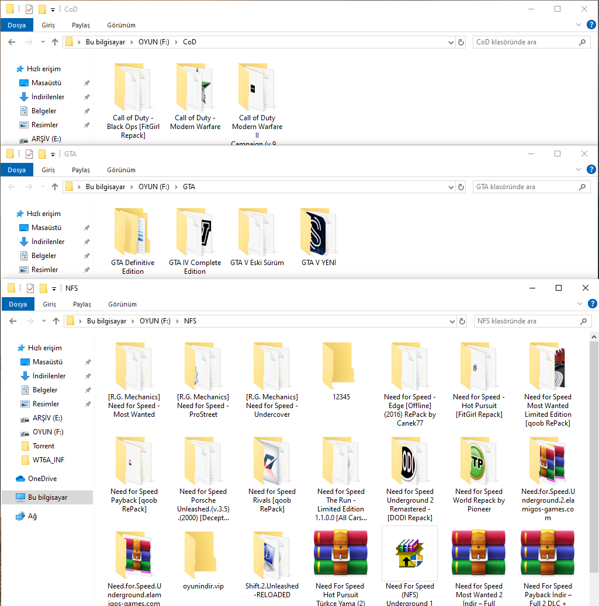The height and width of the screenshot is (606, 599).
Task: Select Need For Speed Payback İndir archive
Action: pos(548,567)
